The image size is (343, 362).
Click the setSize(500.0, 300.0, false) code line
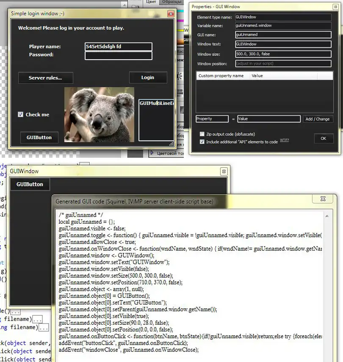(116, 276)
